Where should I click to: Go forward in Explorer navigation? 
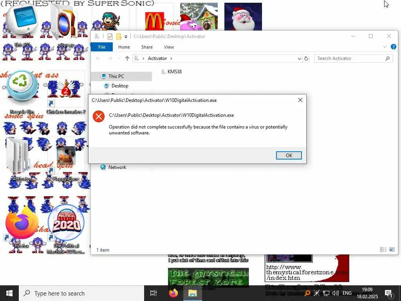click(110, 59)
